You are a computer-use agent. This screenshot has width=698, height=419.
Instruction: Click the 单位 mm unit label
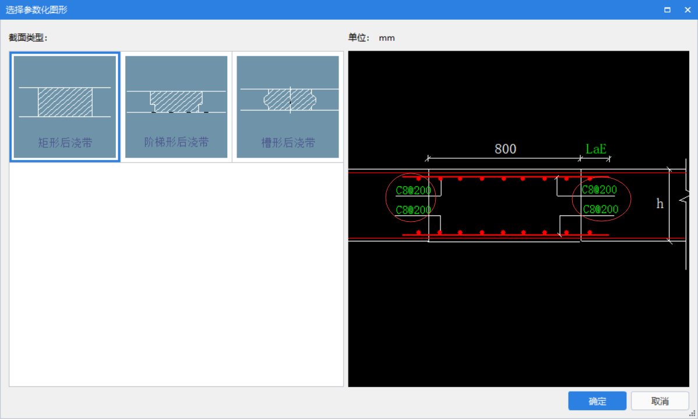tap(371, 38)
